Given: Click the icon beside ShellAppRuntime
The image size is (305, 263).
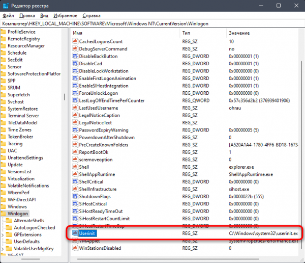Looking at the screenshot, I should [75, 174].
